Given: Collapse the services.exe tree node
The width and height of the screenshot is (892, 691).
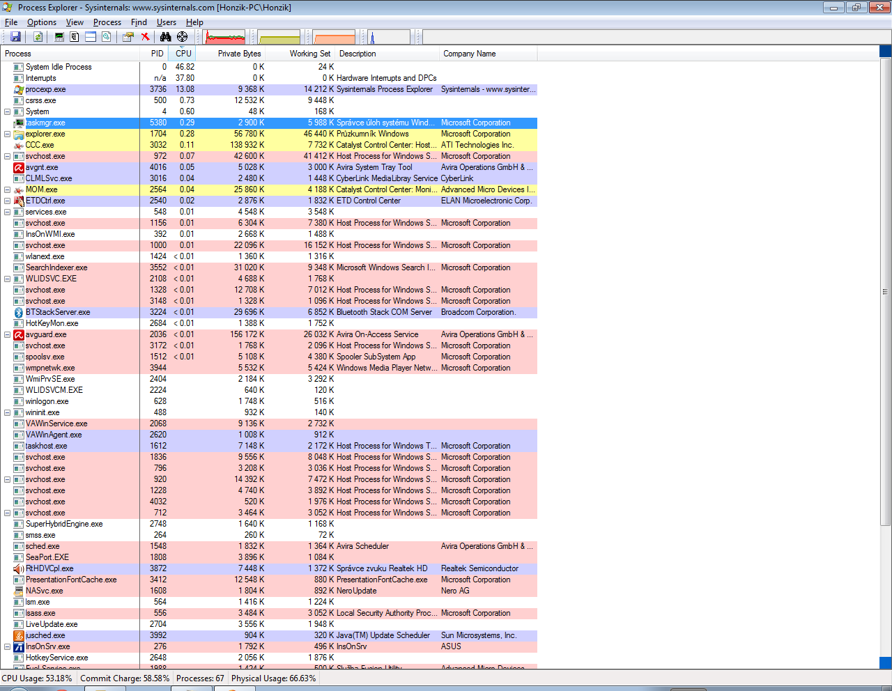Looking at the screenshot, I should click(7, 212).
